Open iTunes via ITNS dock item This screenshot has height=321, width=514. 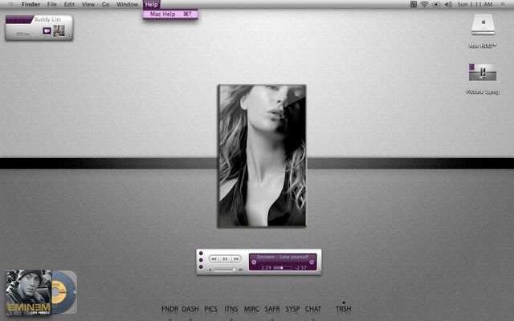click(x=231, y=309)
